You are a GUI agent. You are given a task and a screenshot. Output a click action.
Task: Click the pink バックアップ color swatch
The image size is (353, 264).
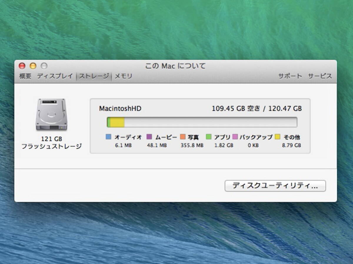click(235, 137)
